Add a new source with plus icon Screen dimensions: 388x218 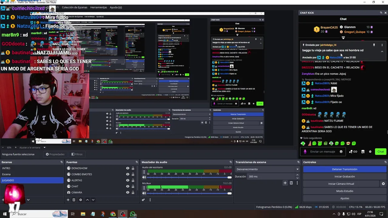tap(68, 200)
